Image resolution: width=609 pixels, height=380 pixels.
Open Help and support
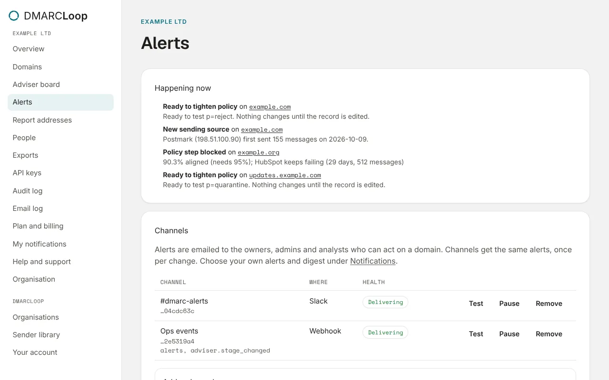[60, 262]
